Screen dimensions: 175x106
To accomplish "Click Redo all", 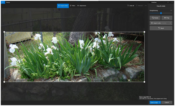I will [x=139, y=6].
